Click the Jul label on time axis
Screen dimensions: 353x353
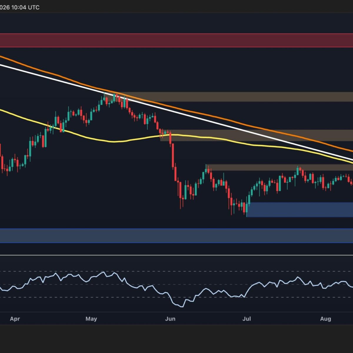pos(247,319)
